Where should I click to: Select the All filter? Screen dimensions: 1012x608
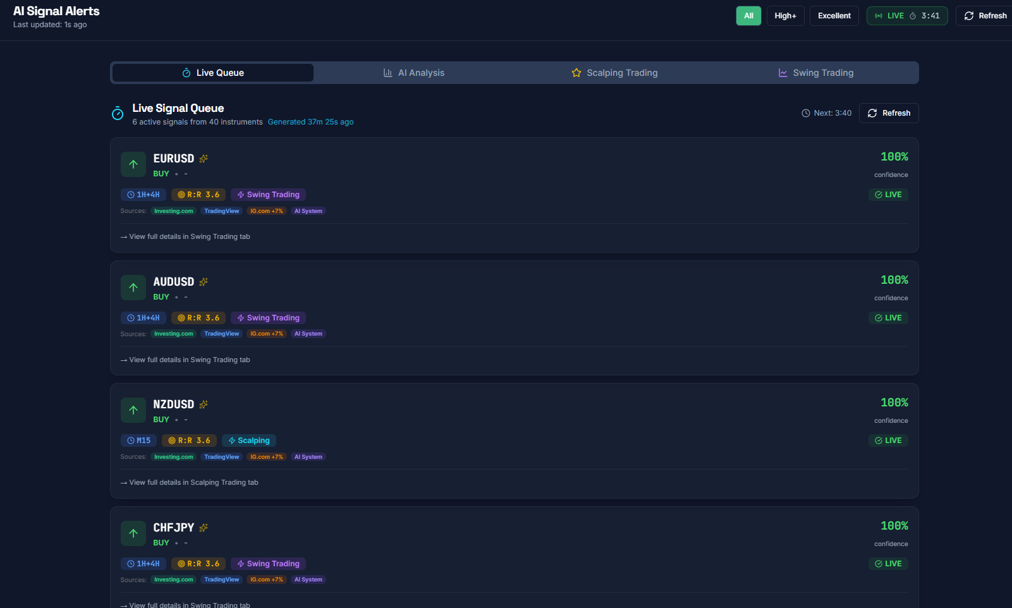click(748, 16)
